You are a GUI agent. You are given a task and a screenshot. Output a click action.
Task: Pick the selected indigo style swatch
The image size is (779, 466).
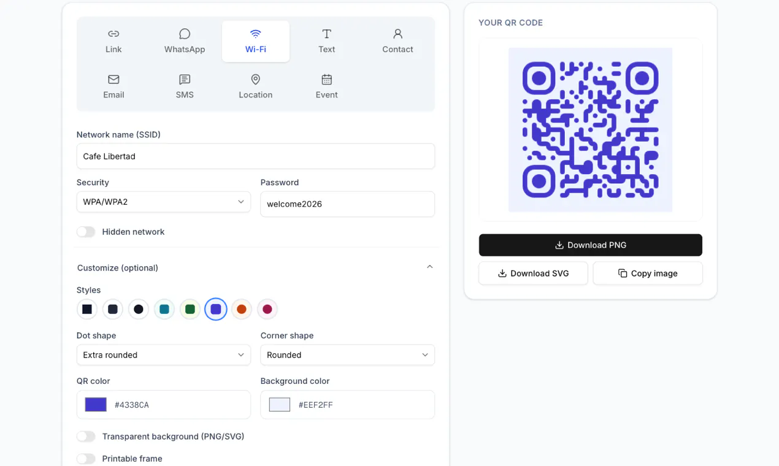(216, 309)
